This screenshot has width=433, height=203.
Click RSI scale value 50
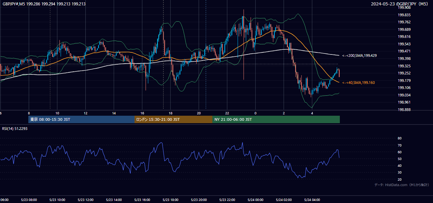[x=399, y=159]
